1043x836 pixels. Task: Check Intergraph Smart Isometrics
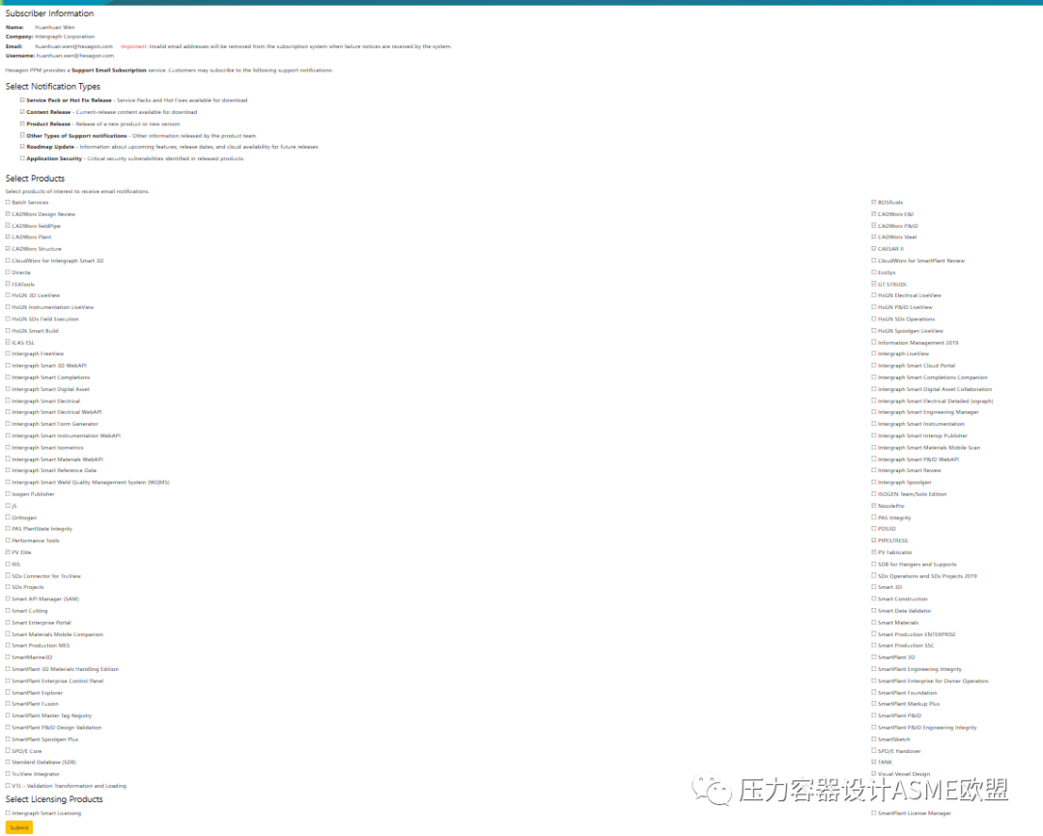pos(8,448)
